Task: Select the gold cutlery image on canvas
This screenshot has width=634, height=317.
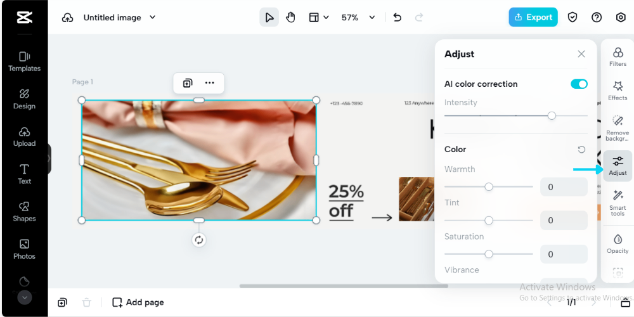Action: (x=198, y=160)
